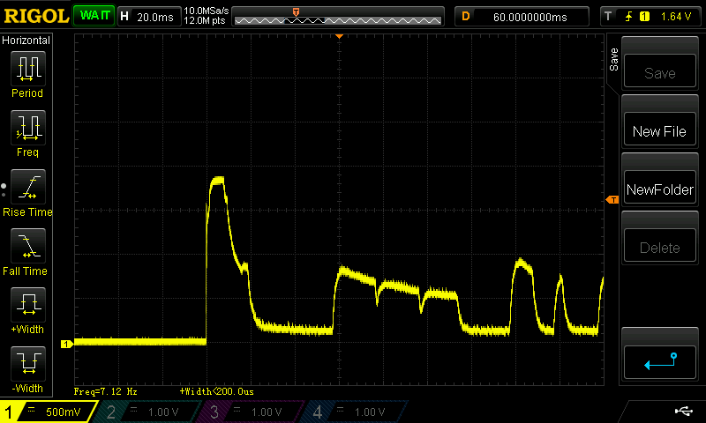Click the trigger level 1.64 V readout
The height and width of the screenshot is (423, 706).
676,17
